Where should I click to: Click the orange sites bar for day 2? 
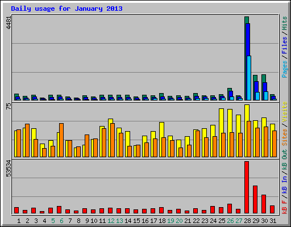(27, 140)
